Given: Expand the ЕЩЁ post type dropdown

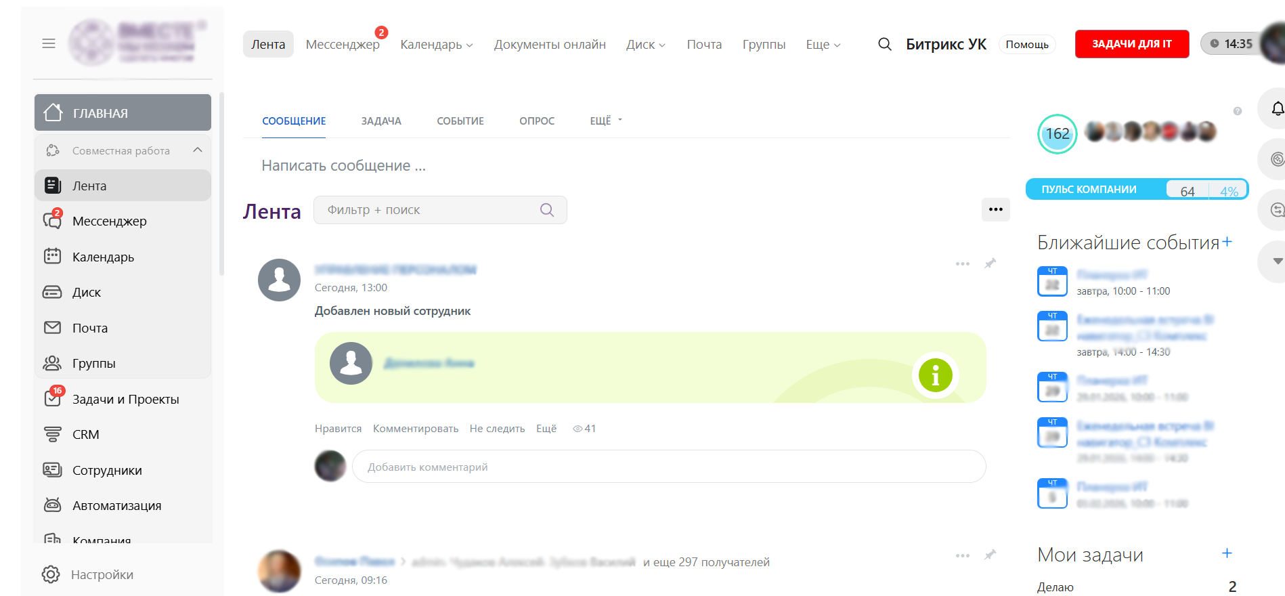Looking at the screenshot, I should pos(605,121).
